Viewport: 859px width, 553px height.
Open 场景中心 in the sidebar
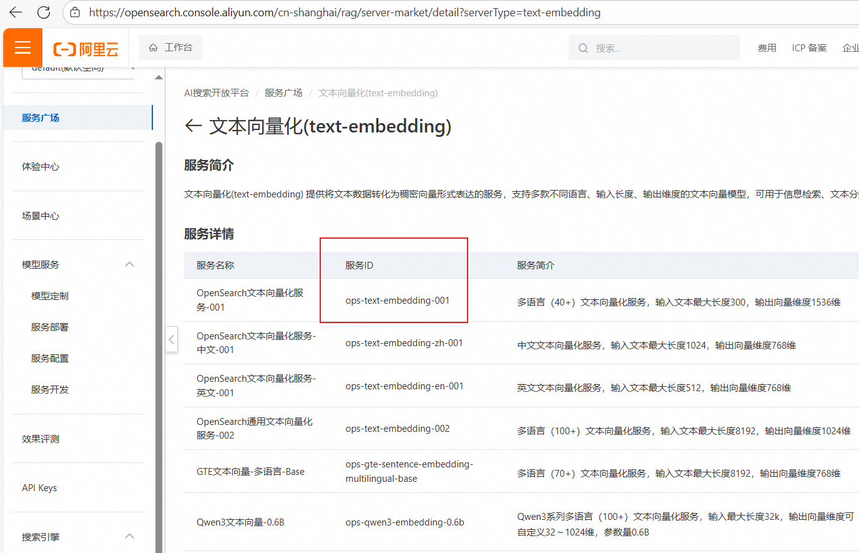pyautogui.click(x=41, y=216)
